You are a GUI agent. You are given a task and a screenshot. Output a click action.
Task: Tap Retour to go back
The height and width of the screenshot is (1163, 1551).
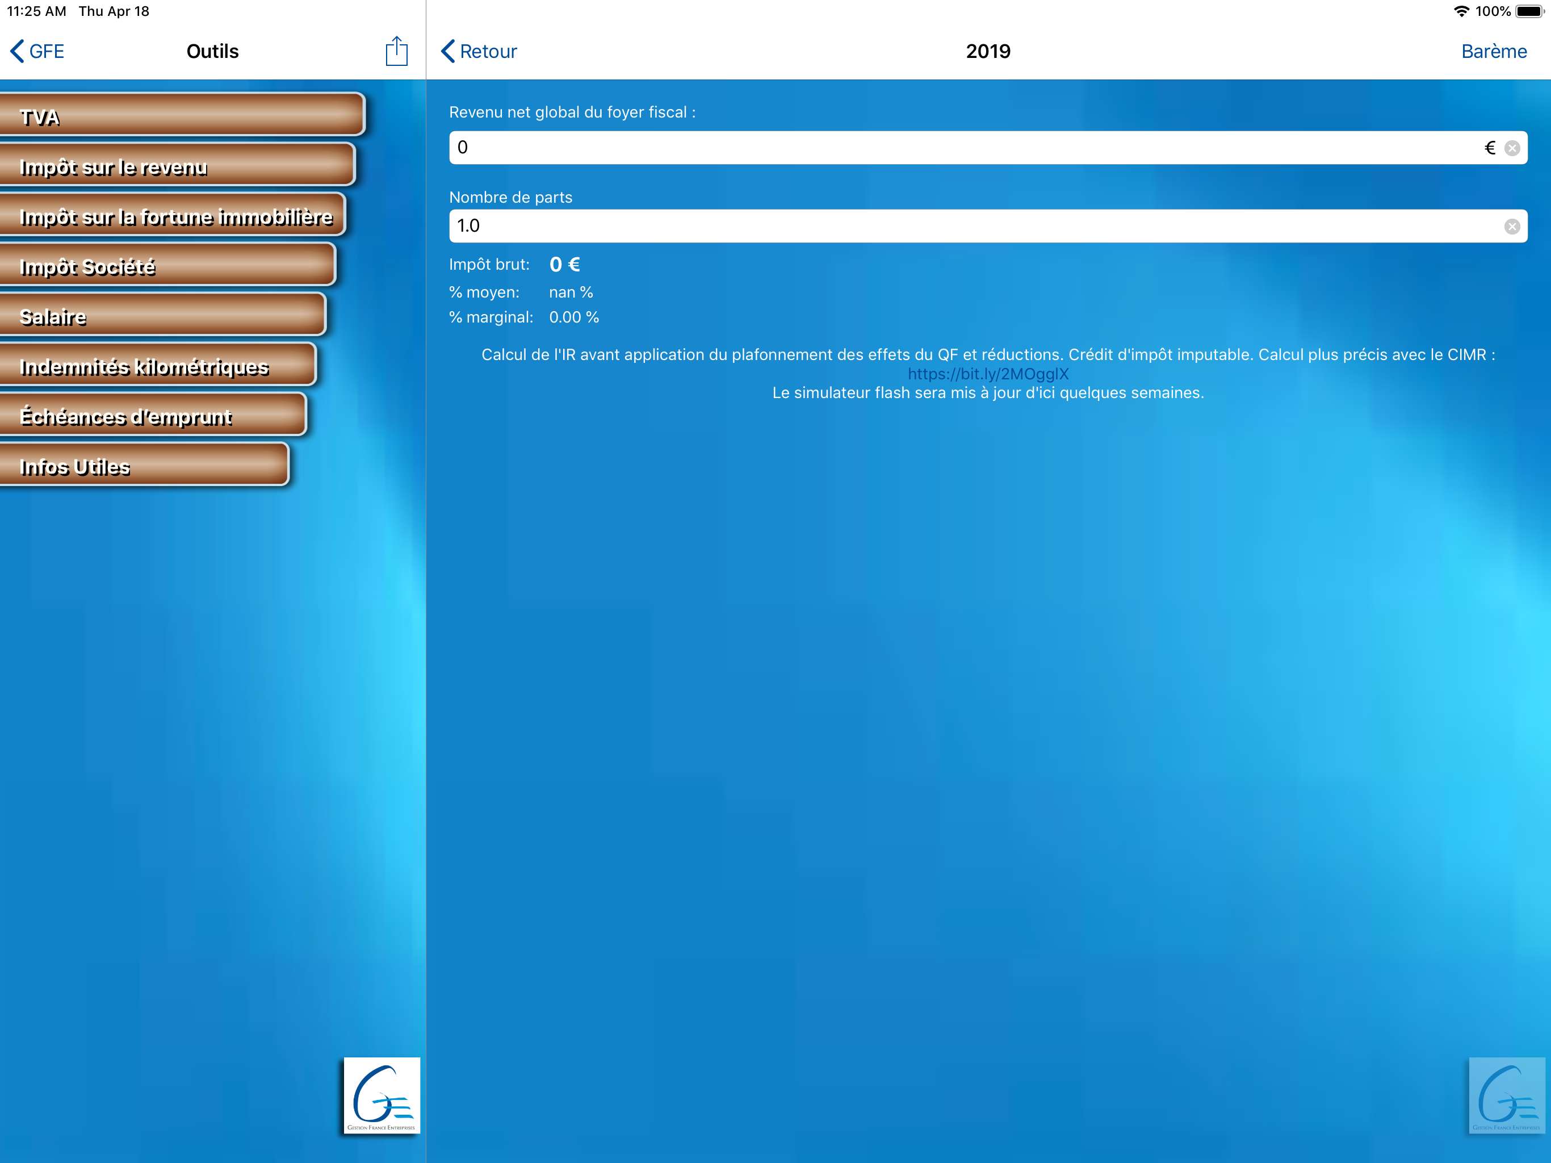point(479,51)
